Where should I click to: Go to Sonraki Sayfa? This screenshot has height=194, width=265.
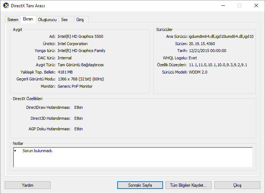(140, 185)
